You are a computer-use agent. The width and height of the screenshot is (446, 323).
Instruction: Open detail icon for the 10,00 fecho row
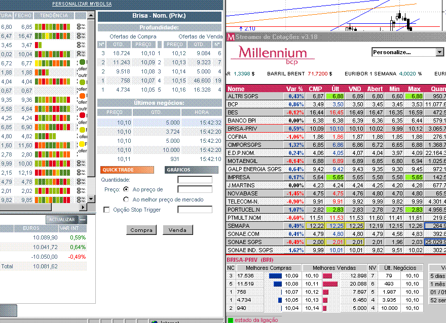81,164
